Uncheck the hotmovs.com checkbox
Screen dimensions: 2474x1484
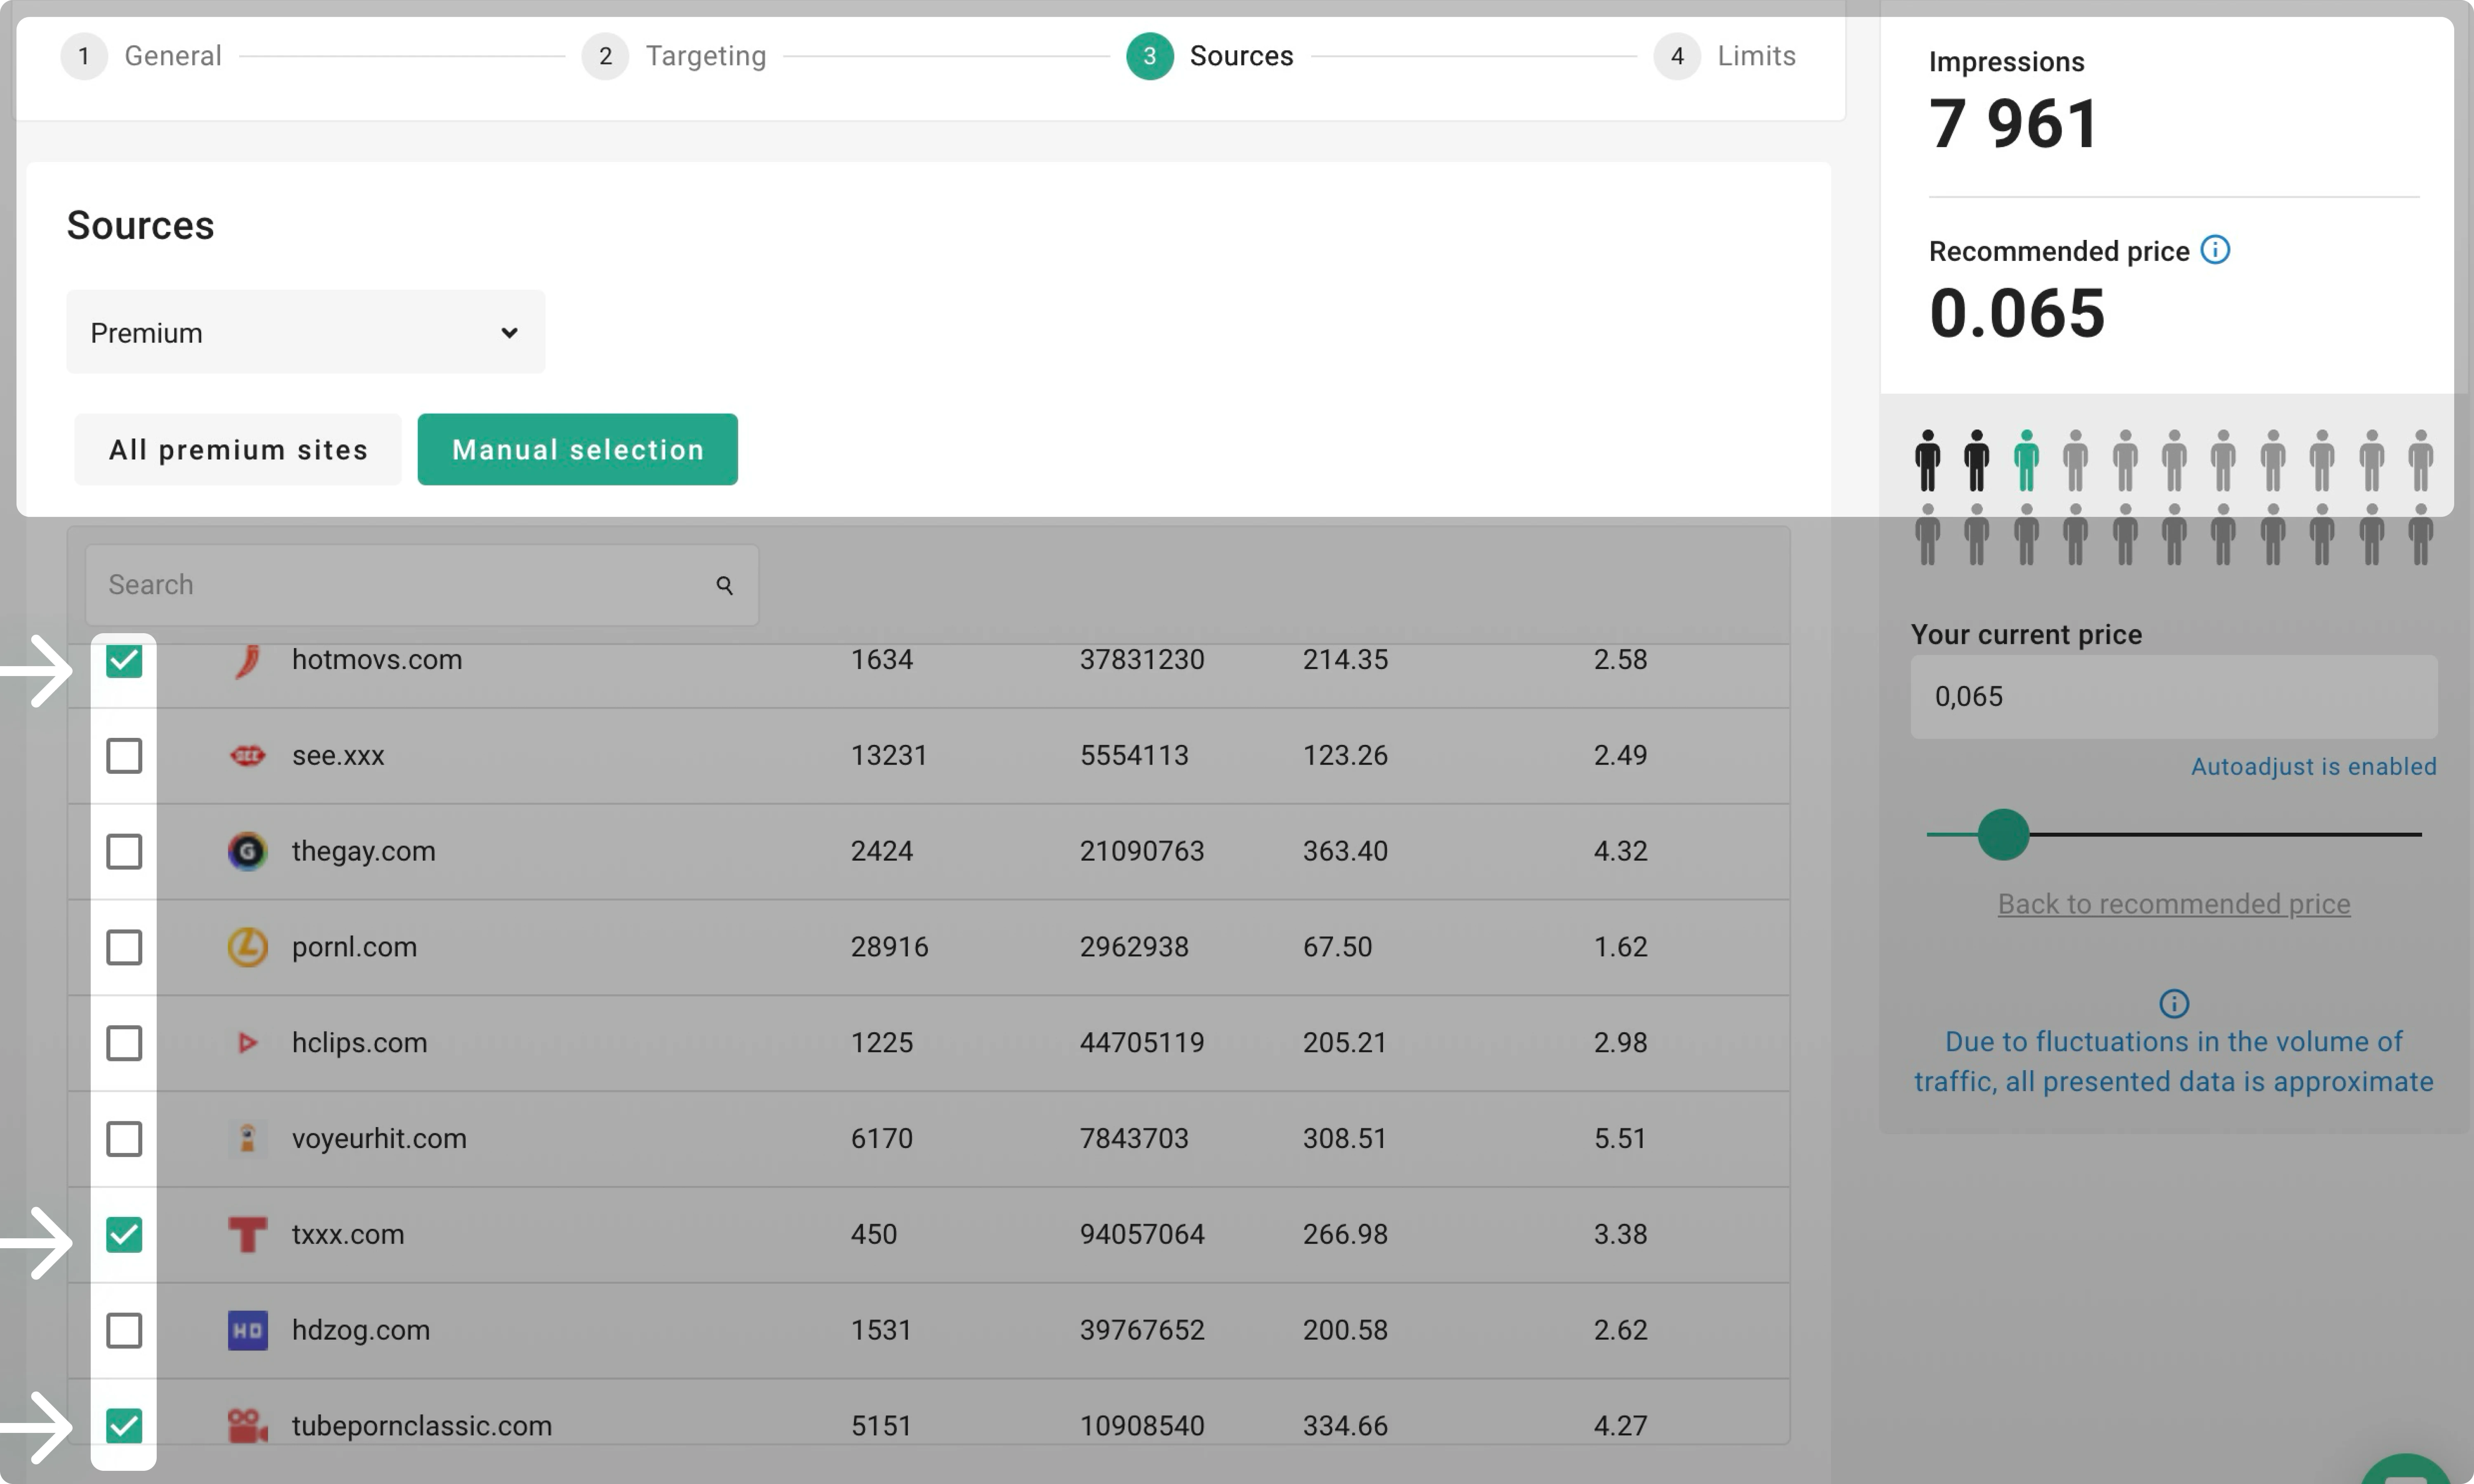124,660
